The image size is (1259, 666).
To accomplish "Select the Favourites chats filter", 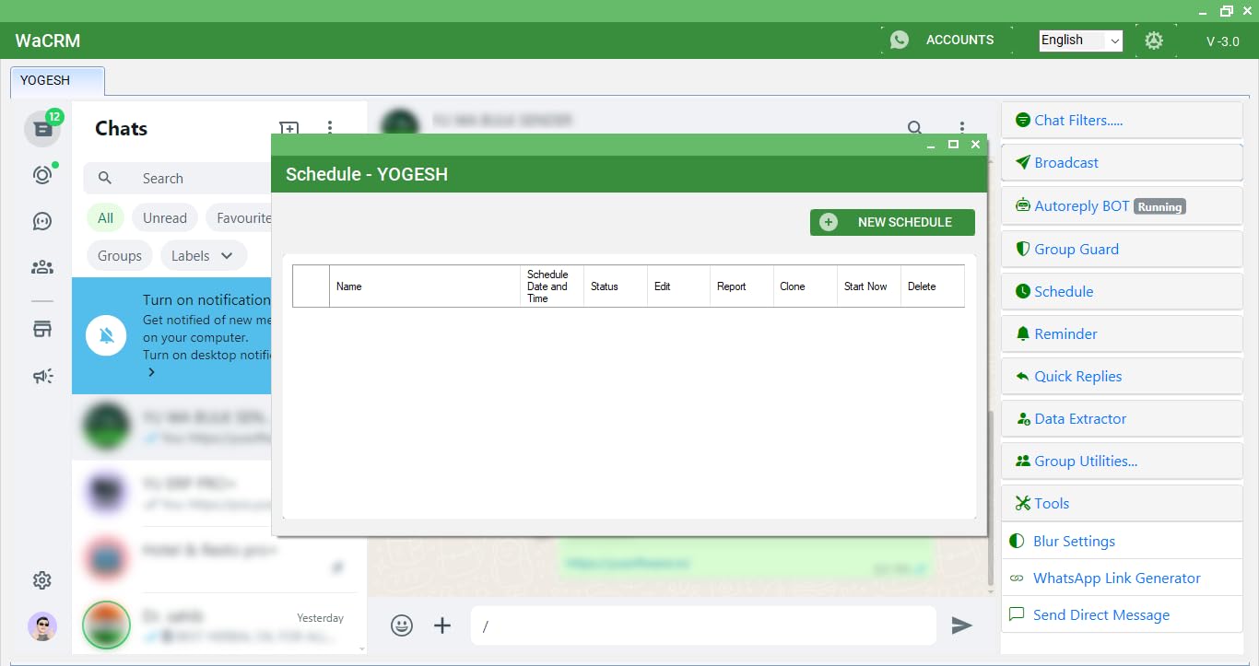I will [x=239, y=217].
